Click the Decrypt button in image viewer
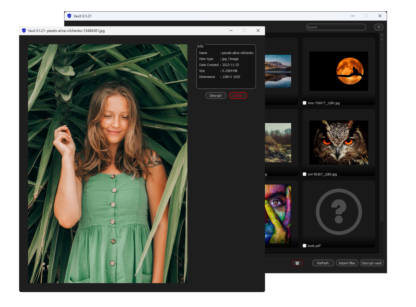This screenshot has width=416, height=307. point(215,96)
